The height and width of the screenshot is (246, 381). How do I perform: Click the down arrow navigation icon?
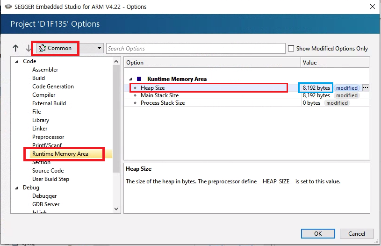[29, 48]
